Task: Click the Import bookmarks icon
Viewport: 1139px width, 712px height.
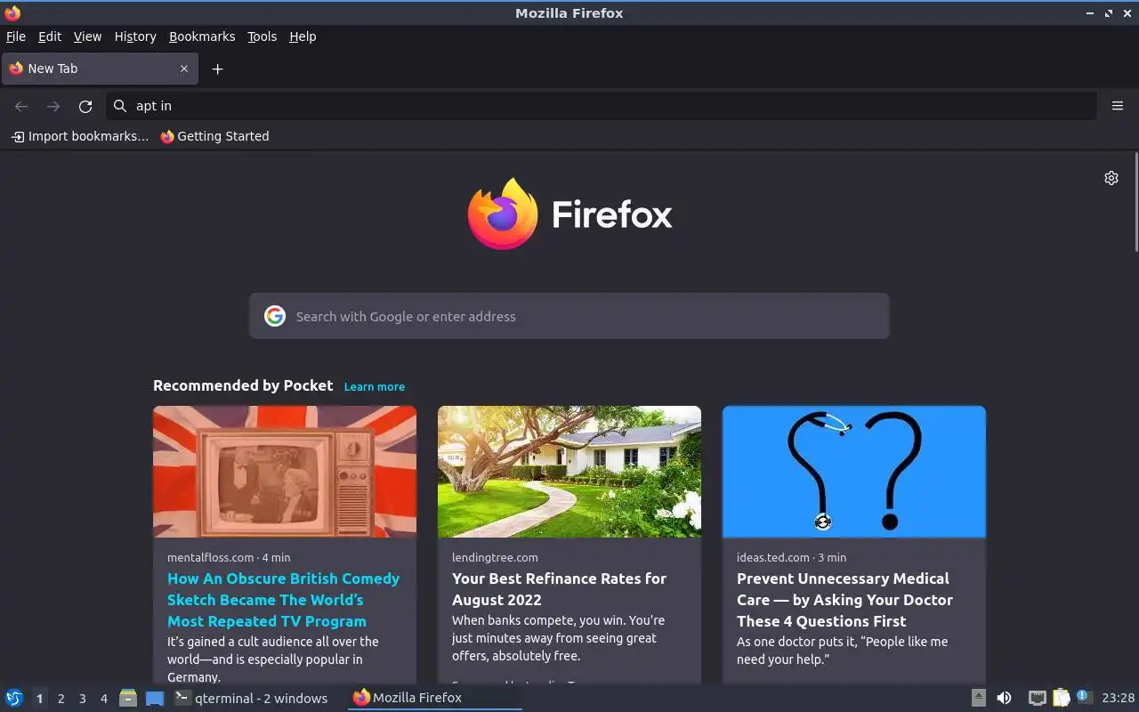Action: [18, 136]
